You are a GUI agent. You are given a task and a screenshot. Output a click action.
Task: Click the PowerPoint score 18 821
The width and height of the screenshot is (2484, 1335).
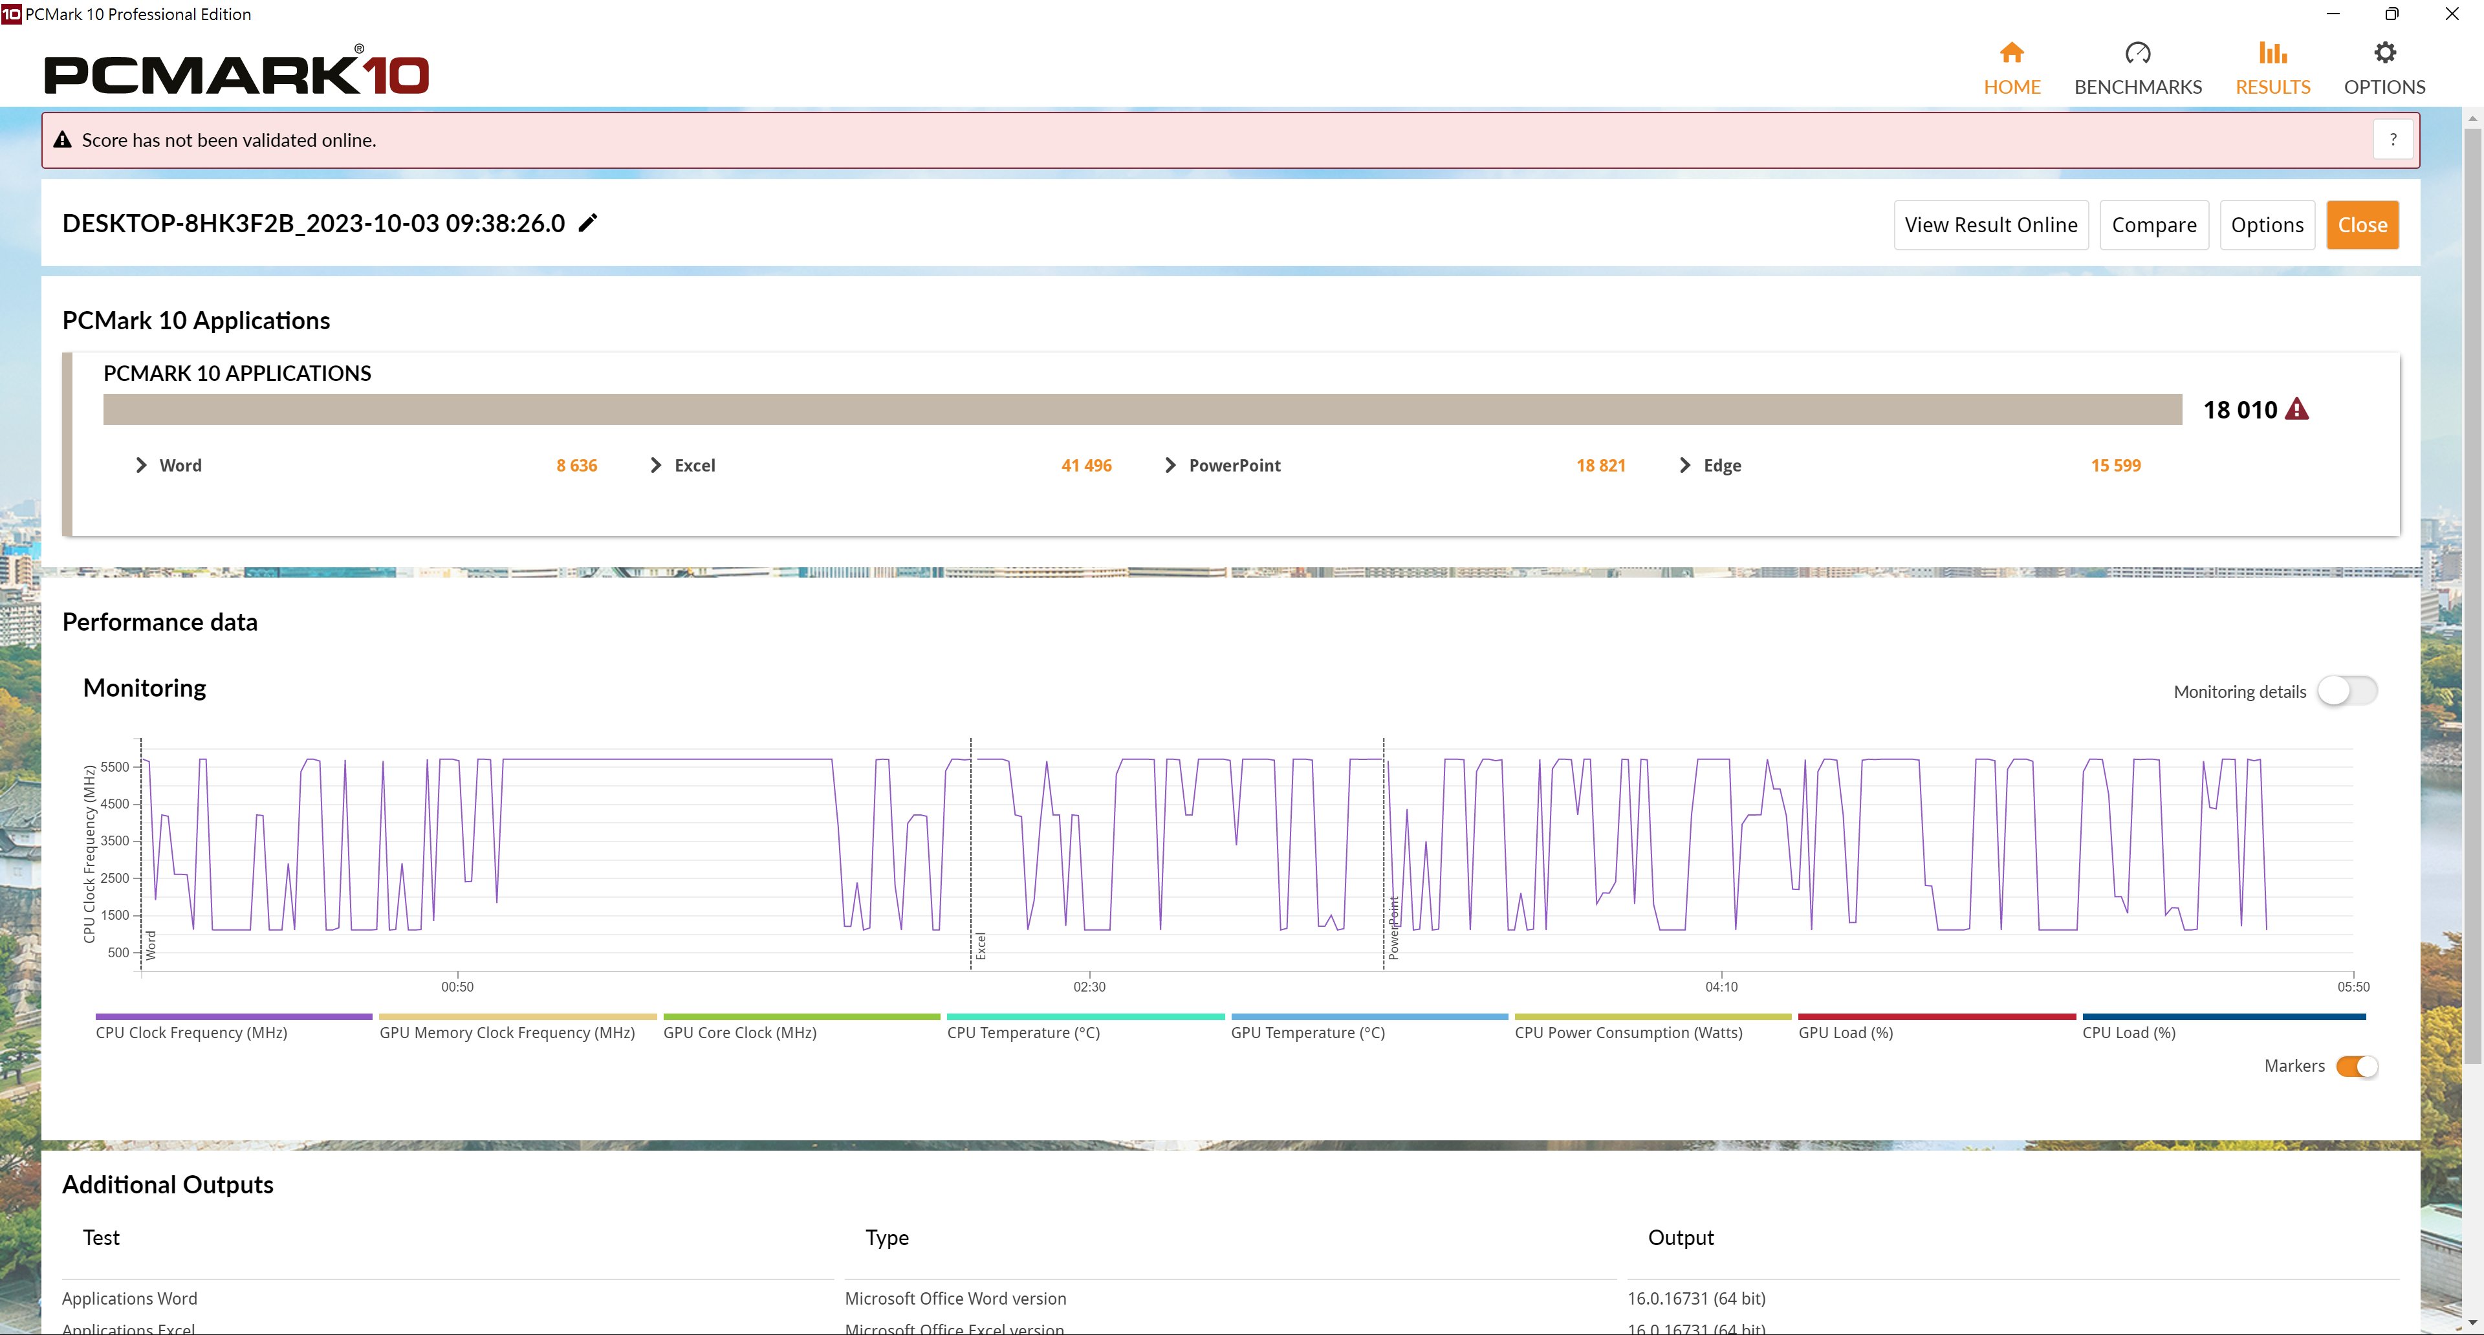pos(1601,466)
